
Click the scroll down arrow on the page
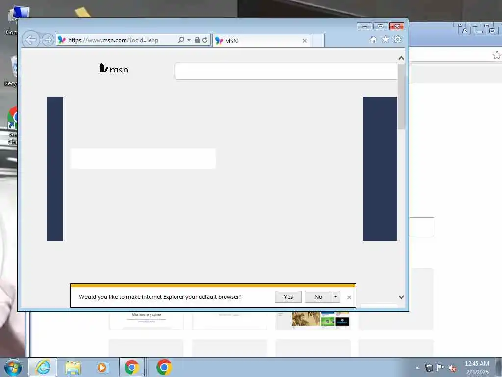pos(401,297)
